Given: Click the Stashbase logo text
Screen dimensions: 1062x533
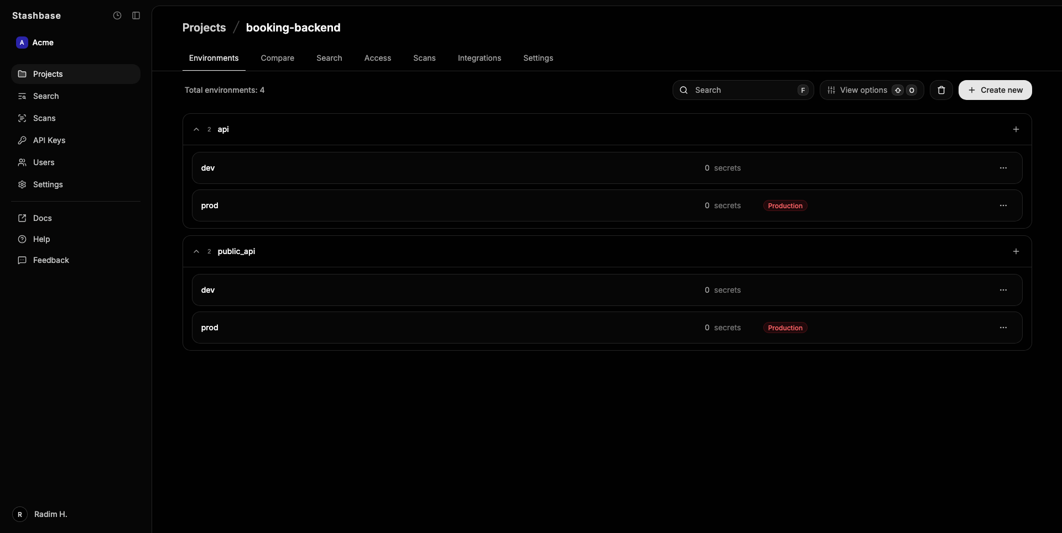Looking at the screenshot, I should 37,15.
